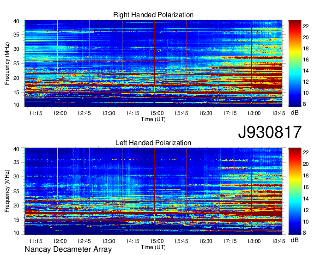Click the "Left Handed Polarization" plot title
The image size is (314, 255).
(153, 143)
